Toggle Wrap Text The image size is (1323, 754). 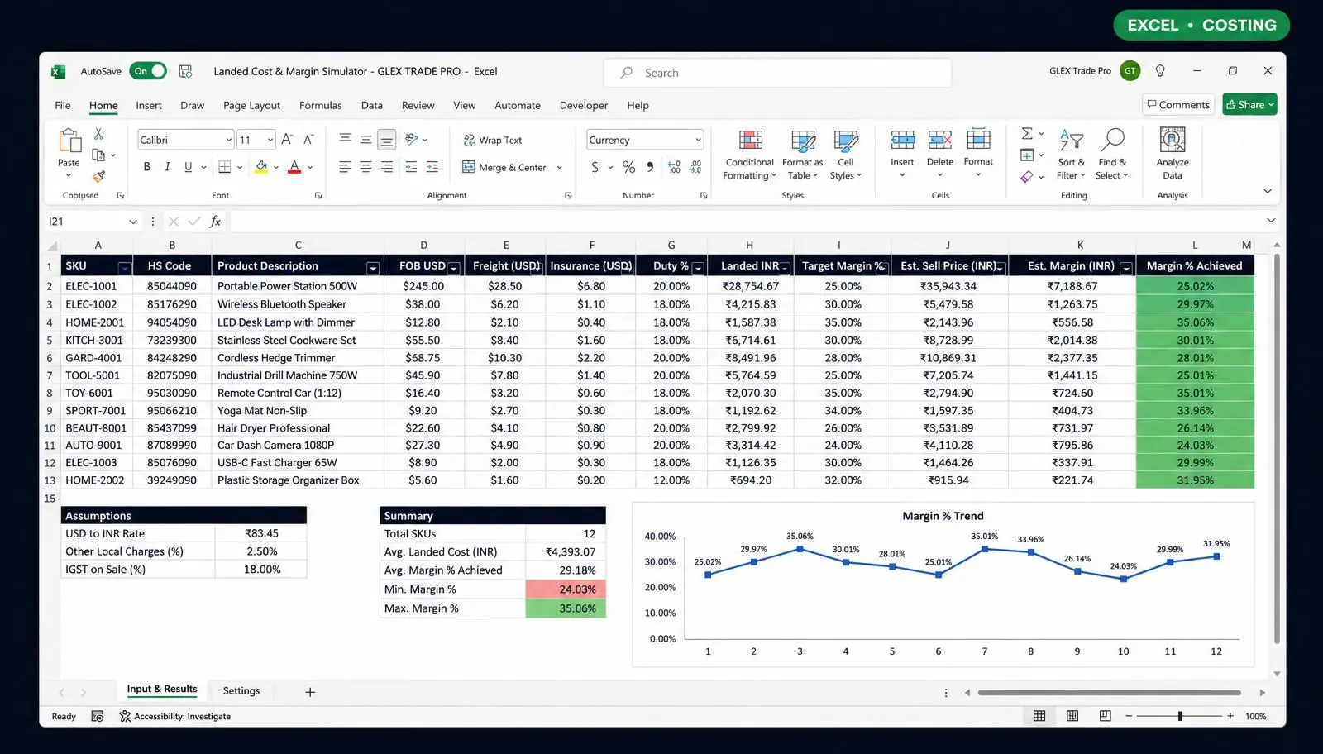coord(493,140)
